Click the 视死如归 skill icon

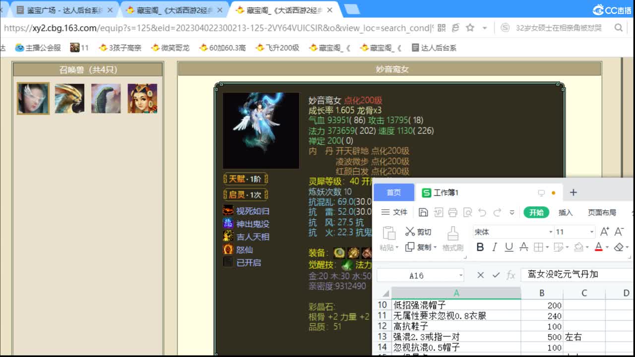228,211
